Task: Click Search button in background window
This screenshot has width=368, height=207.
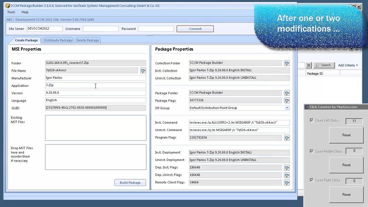Action: pyautogui.click(x=324, y=65)
